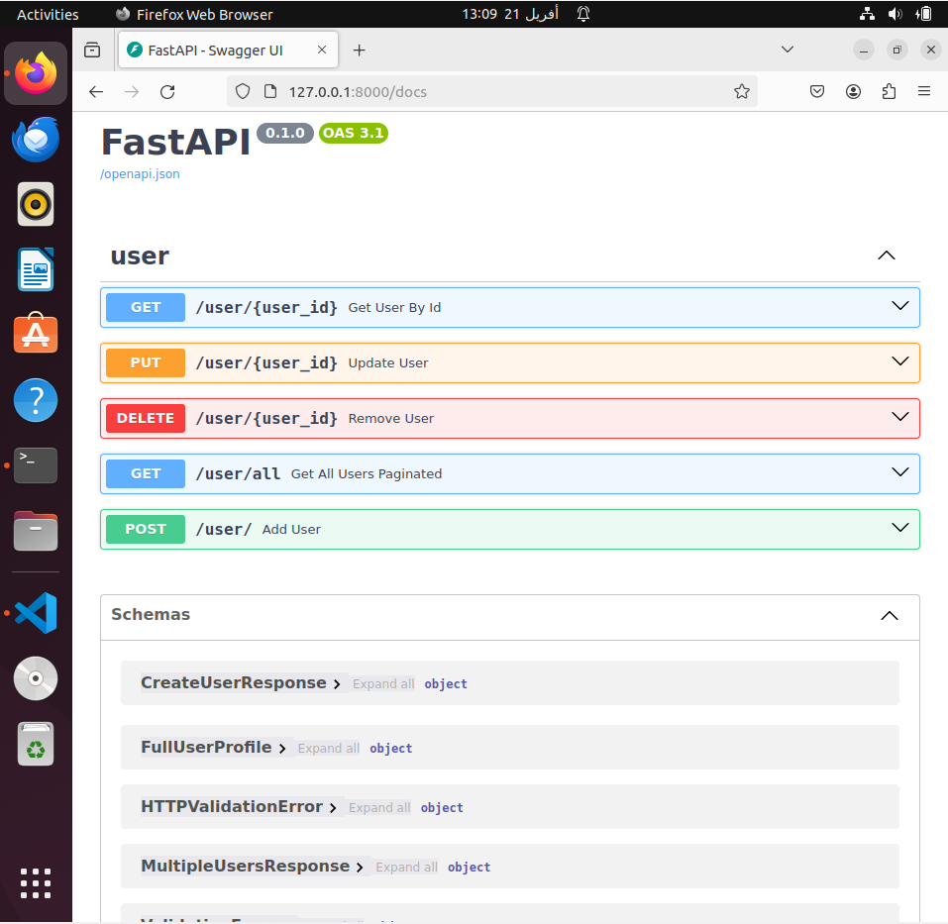Open a new tab with plus button
The width and height of the screenshot is (948, 924).
(360, 51)
